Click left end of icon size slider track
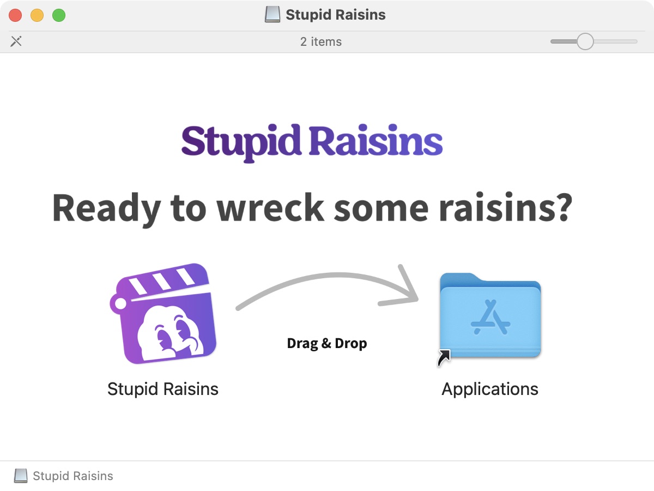This screenshot has height=491, width=654. tap(554, 41)
